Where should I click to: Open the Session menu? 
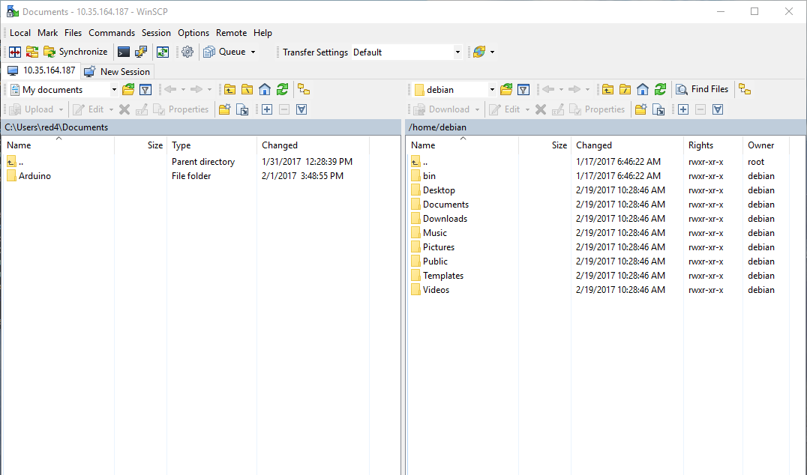tap(157, 33)
